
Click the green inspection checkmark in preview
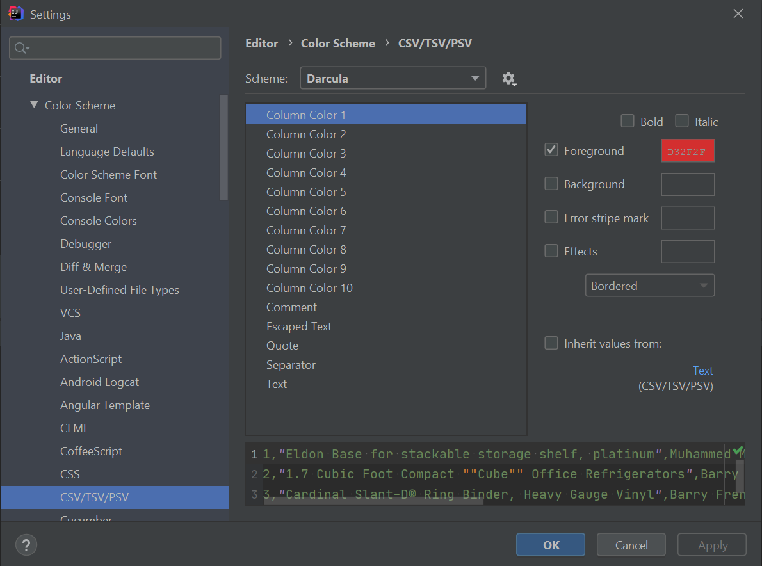738,450
